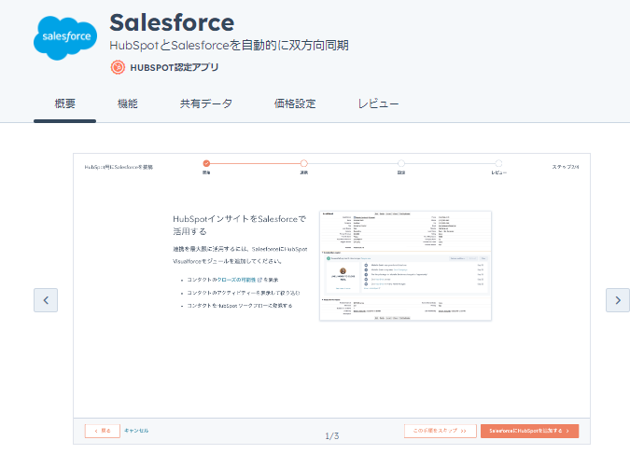Click the Salesforce heading title
This screenshot has height=454, width=630.
click(x=172, y=22)
